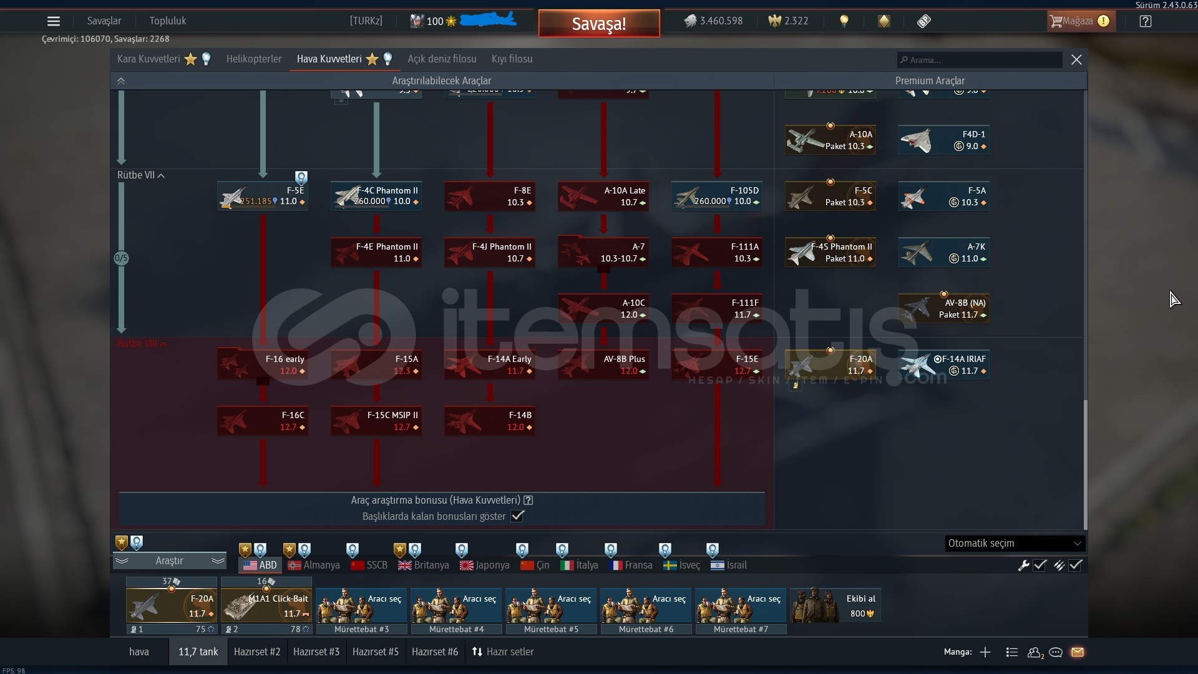Click the golden warbond icon in top bar

point(884,21)
